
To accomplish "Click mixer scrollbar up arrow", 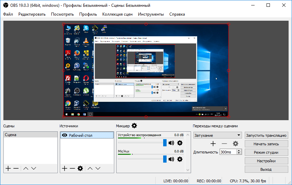I will (188, 135).
